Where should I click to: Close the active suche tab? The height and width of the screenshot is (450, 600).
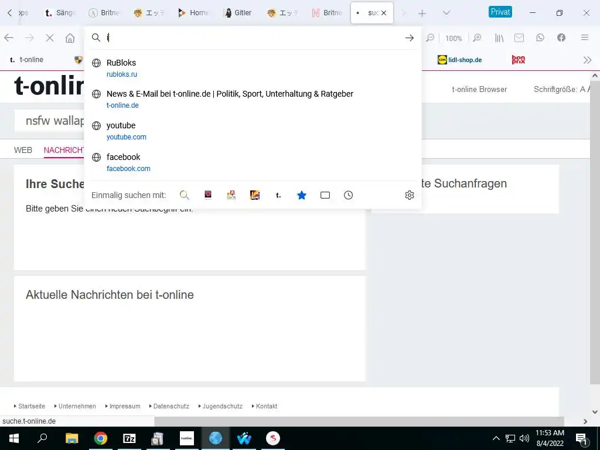pos(384,13)
